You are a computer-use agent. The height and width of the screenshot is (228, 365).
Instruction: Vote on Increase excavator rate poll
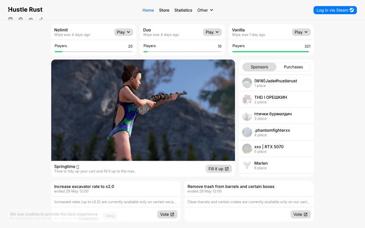[x=167, y=214]
